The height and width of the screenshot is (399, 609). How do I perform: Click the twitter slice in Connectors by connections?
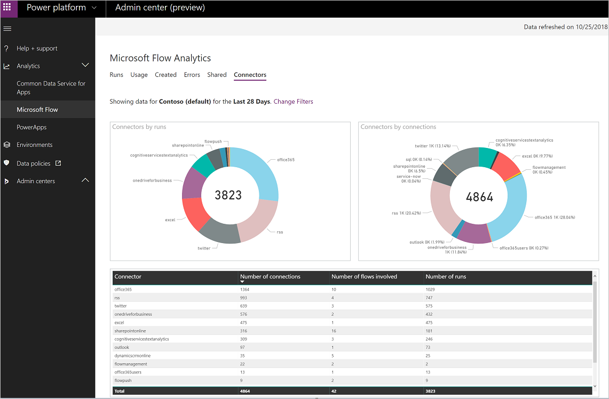click(x=462, y=160)
